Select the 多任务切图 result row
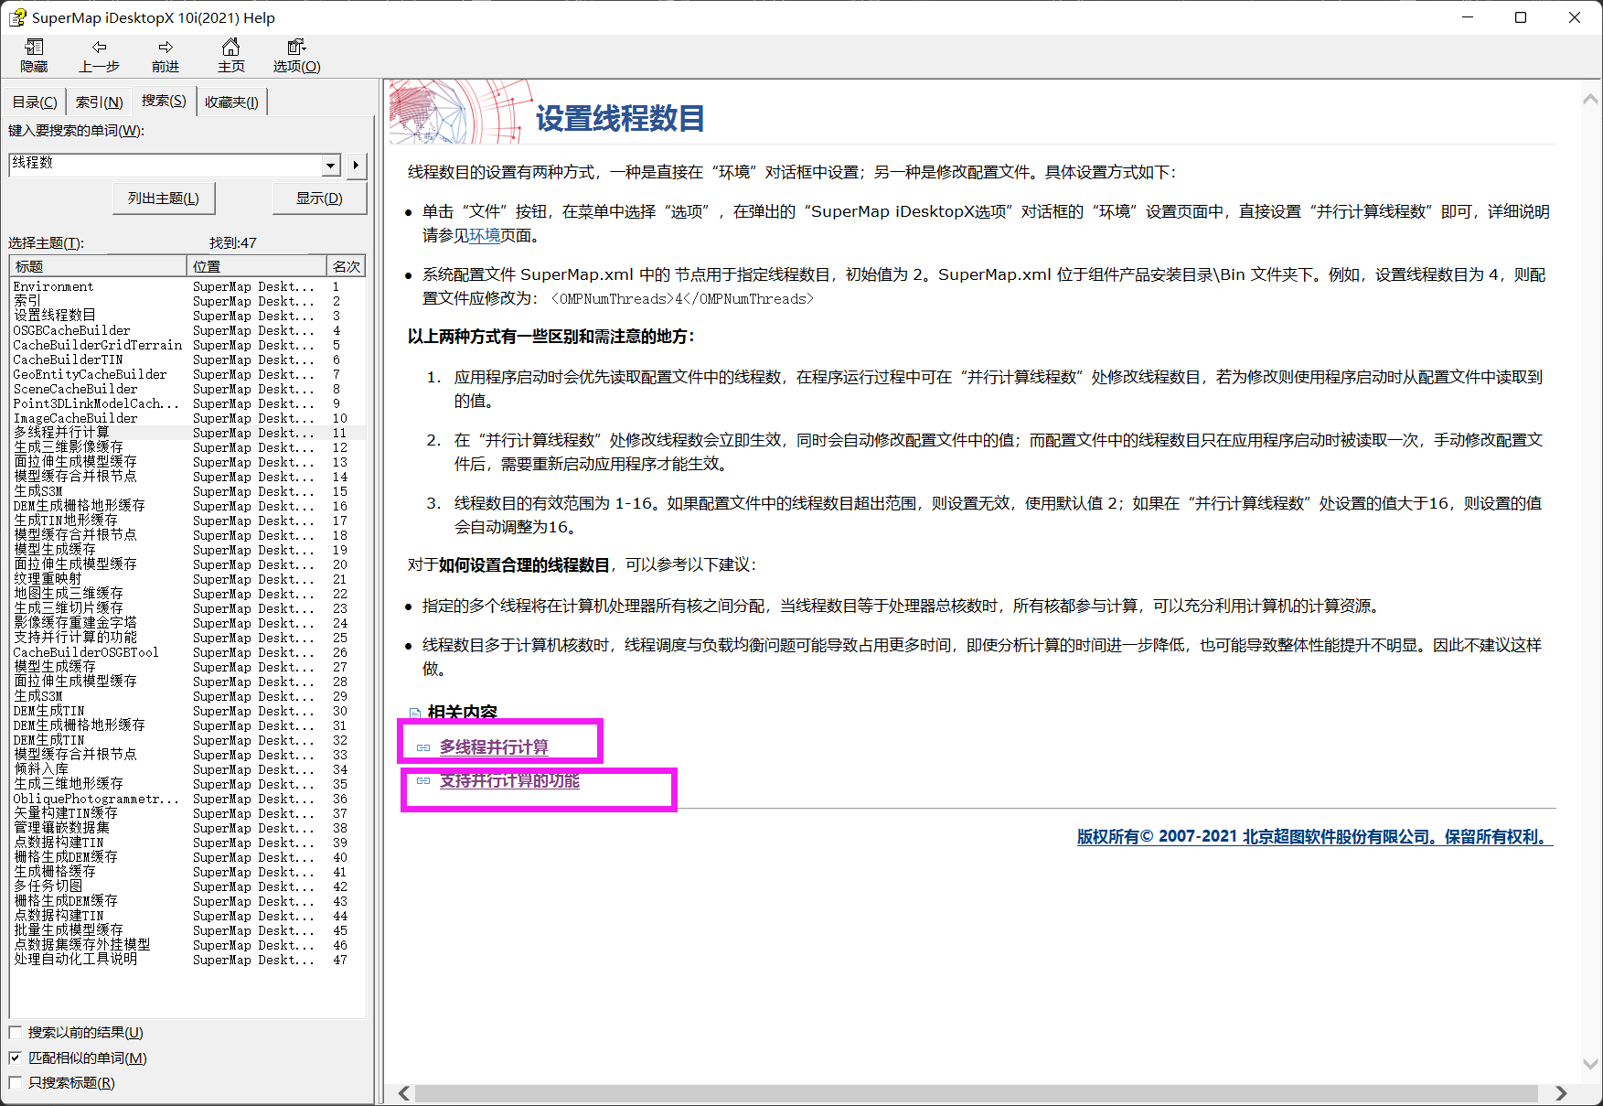 187,886
